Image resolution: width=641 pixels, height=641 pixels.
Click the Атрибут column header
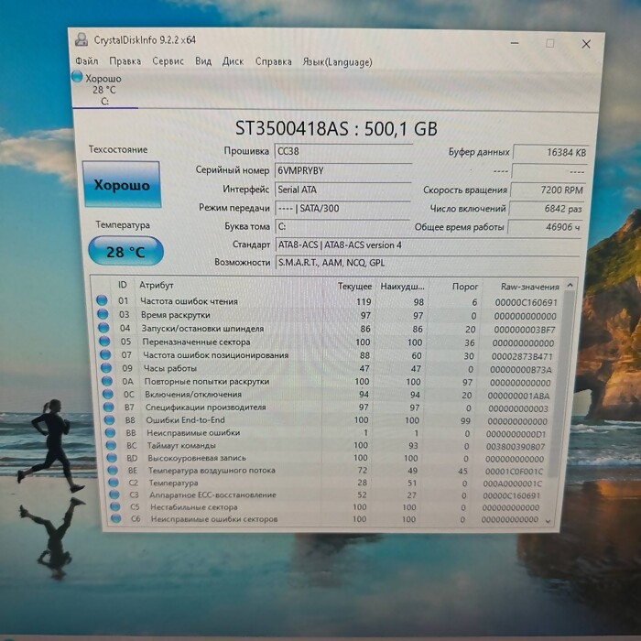(x=157, y=286)
